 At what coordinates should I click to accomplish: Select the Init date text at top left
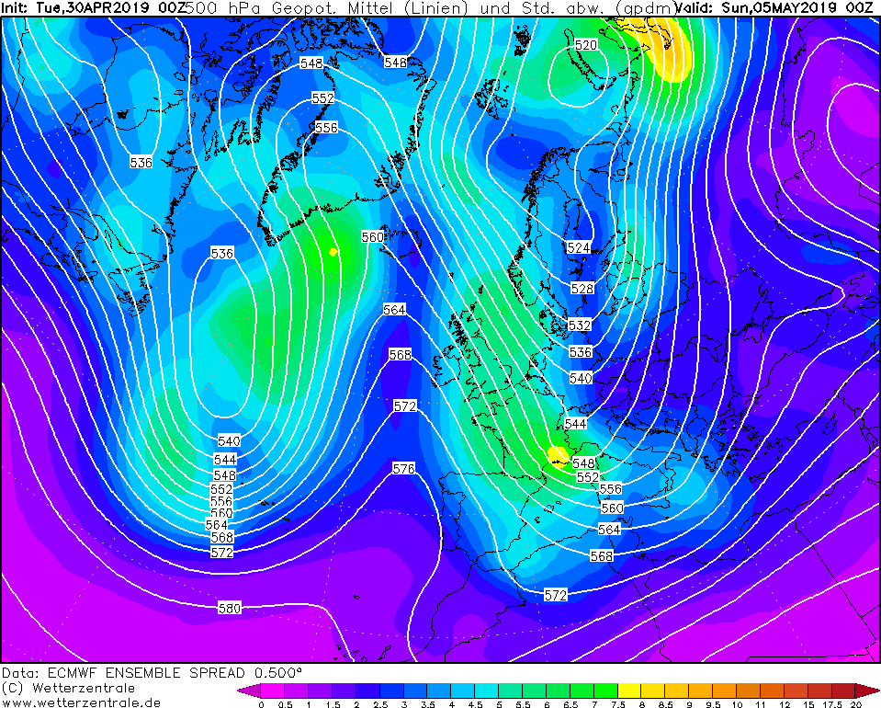92,7
